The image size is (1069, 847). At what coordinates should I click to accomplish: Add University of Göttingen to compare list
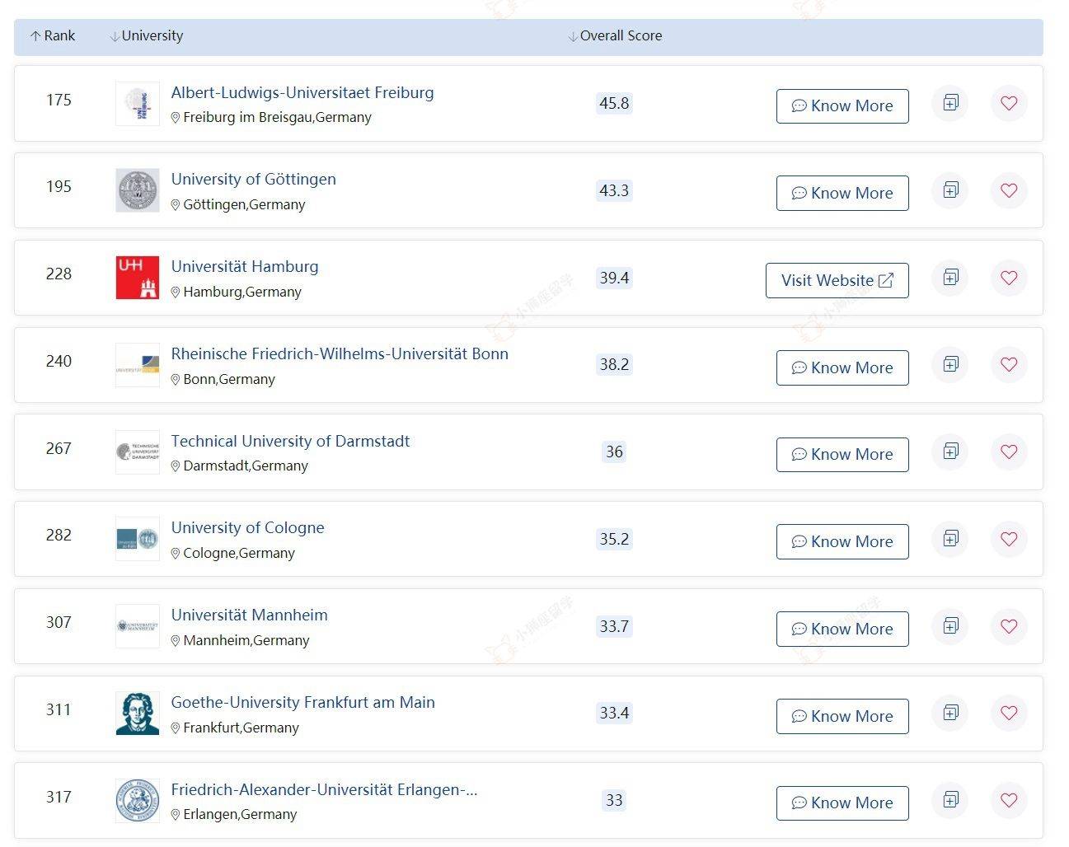tap(950, 190)
